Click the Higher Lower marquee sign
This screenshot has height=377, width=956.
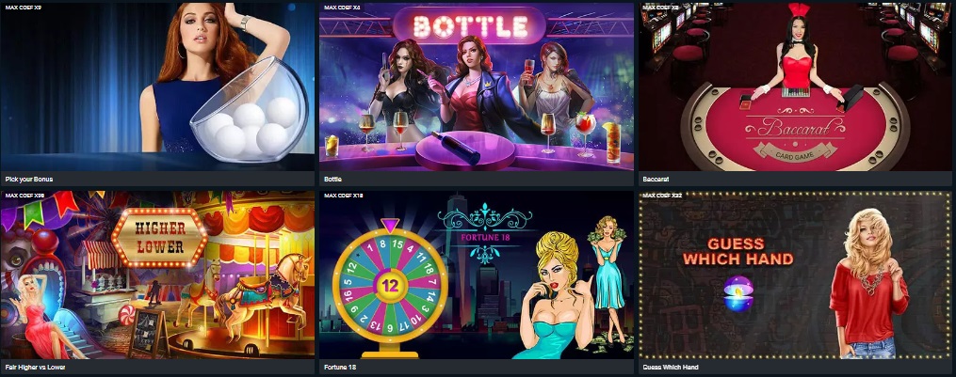(160, 238)
